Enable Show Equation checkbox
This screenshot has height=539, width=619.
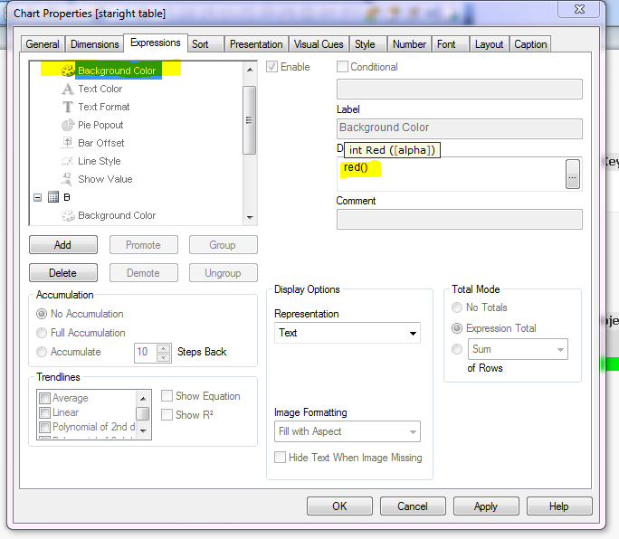click(x=167, y=396)
